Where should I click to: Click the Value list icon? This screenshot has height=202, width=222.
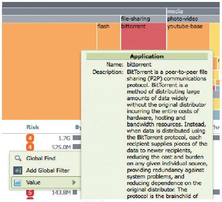[x=18, y=183]
